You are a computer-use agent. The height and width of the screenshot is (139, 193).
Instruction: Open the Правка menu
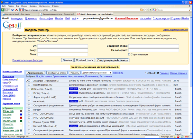tap(11, 6)
